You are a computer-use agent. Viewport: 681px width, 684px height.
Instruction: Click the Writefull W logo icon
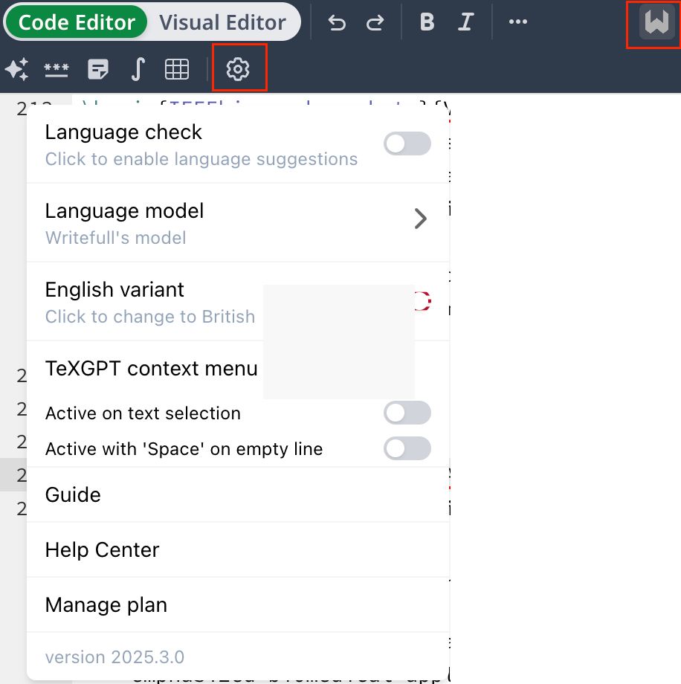[x=656, y=24]
